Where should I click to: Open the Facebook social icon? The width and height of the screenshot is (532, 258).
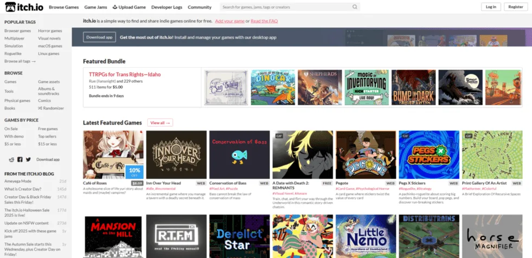pyautogui.click(x=20, y=159)
